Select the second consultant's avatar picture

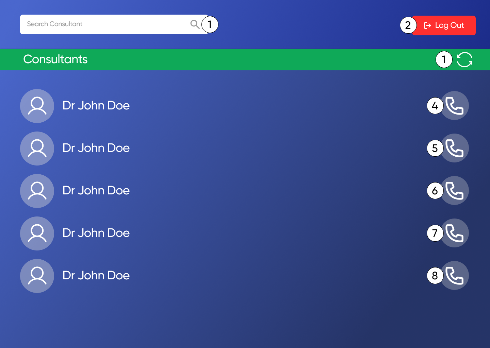(37, 149)
